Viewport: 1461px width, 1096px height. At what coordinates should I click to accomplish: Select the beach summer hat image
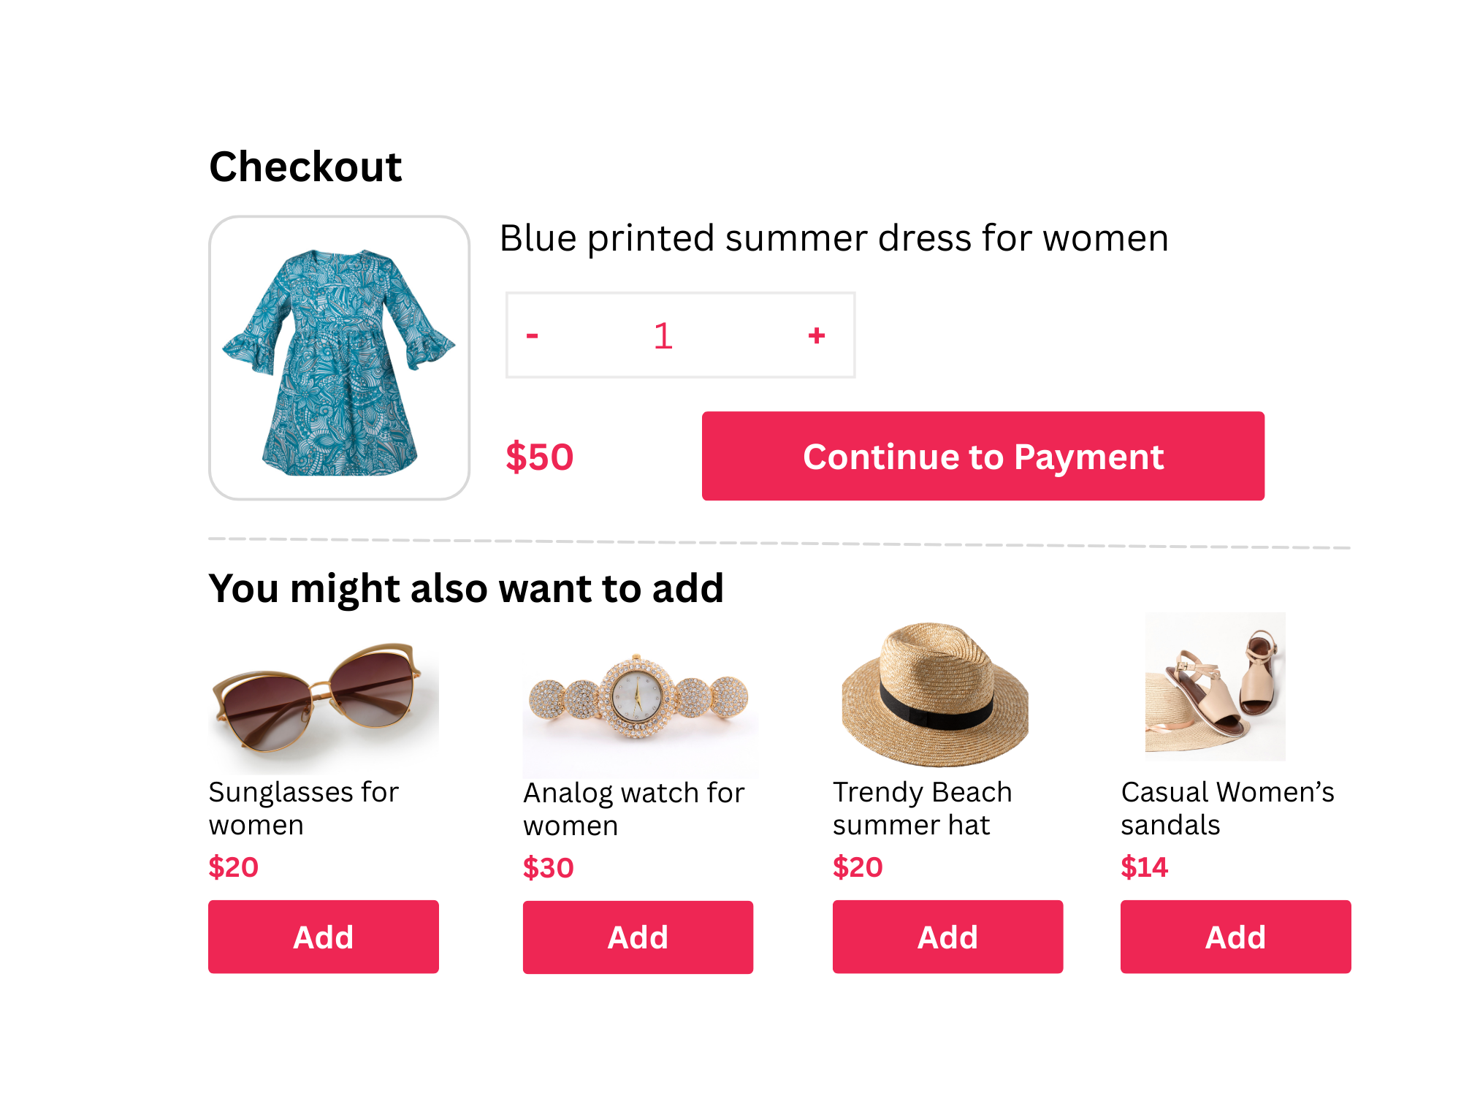(x=935, y=694)
